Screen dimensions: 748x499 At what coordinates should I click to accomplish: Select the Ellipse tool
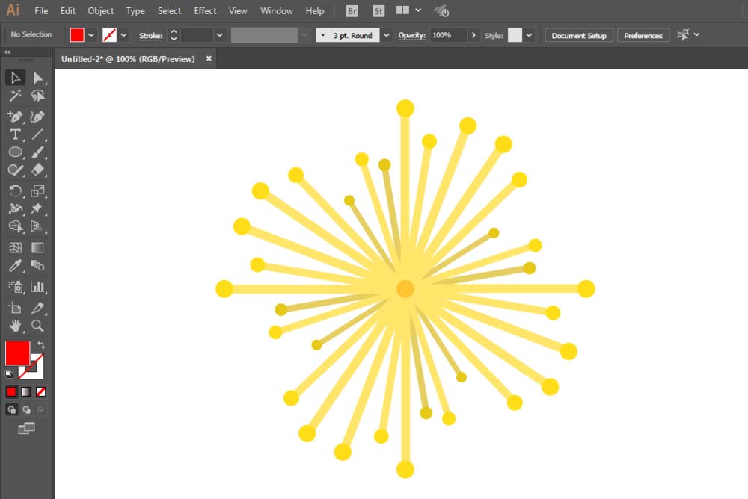15,152
